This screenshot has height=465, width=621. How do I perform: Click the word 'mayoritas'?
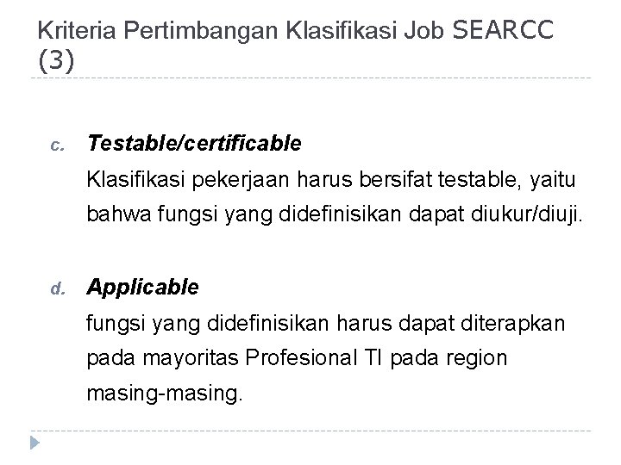(191, 358)
